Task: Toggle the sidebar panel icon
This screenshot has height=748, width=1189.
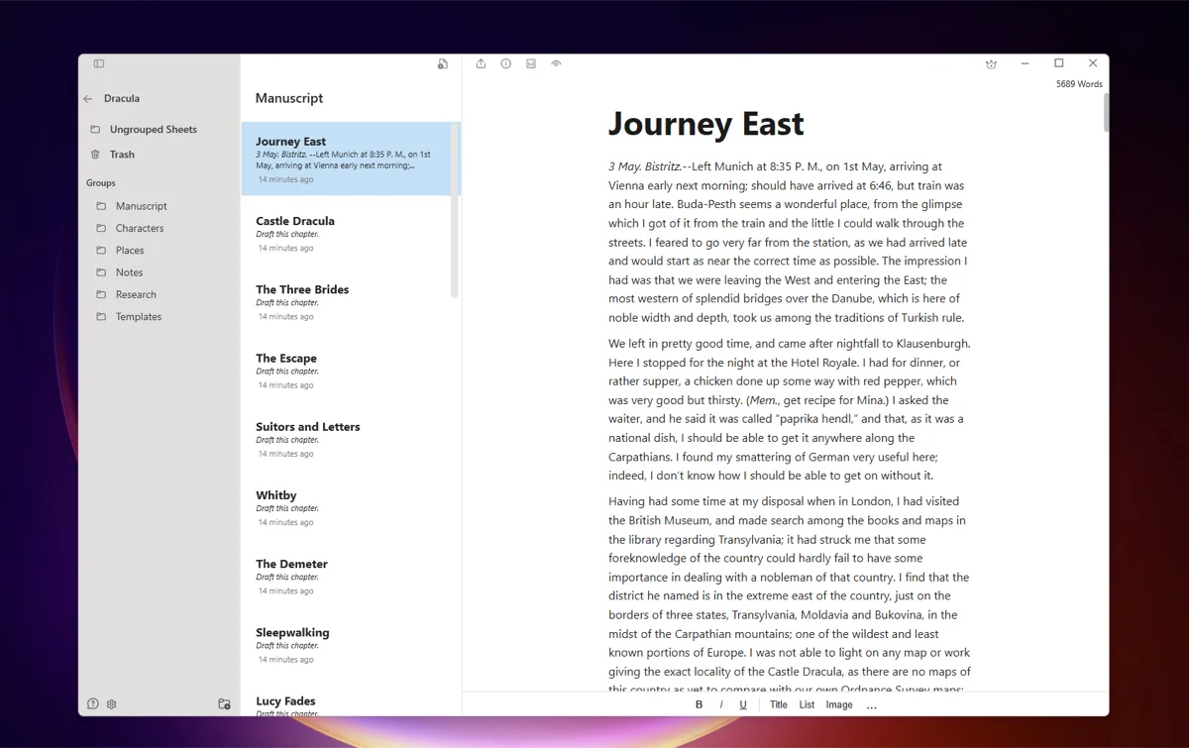Action: tap(99, 63)
